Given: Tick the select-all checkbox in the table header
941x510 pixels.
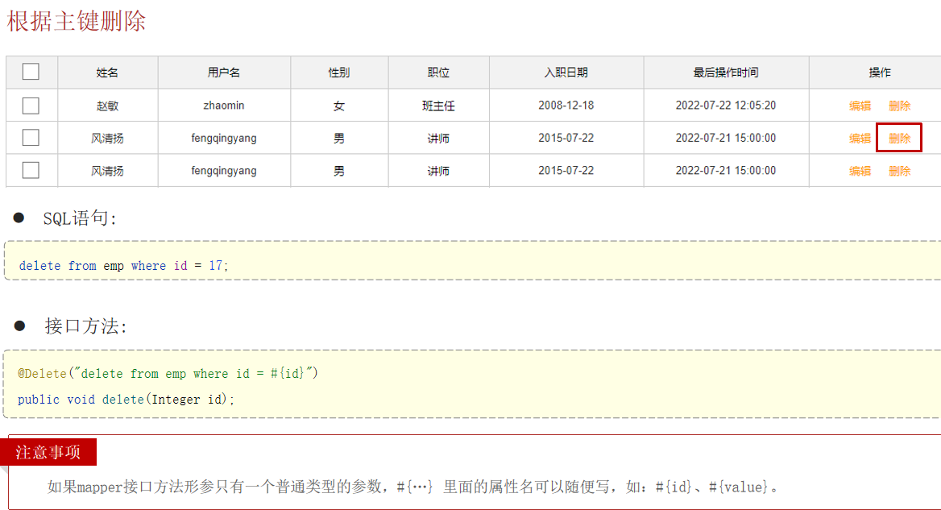Looking at the screenshot, I should point(31,72).
